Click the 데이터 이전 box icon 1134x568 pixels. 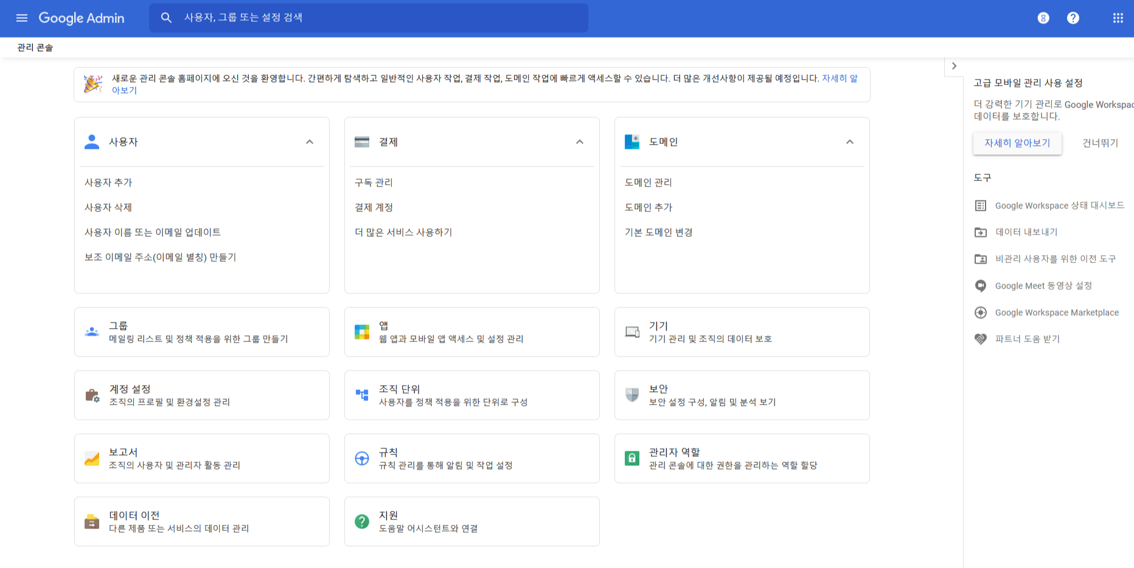pos(92,521)
